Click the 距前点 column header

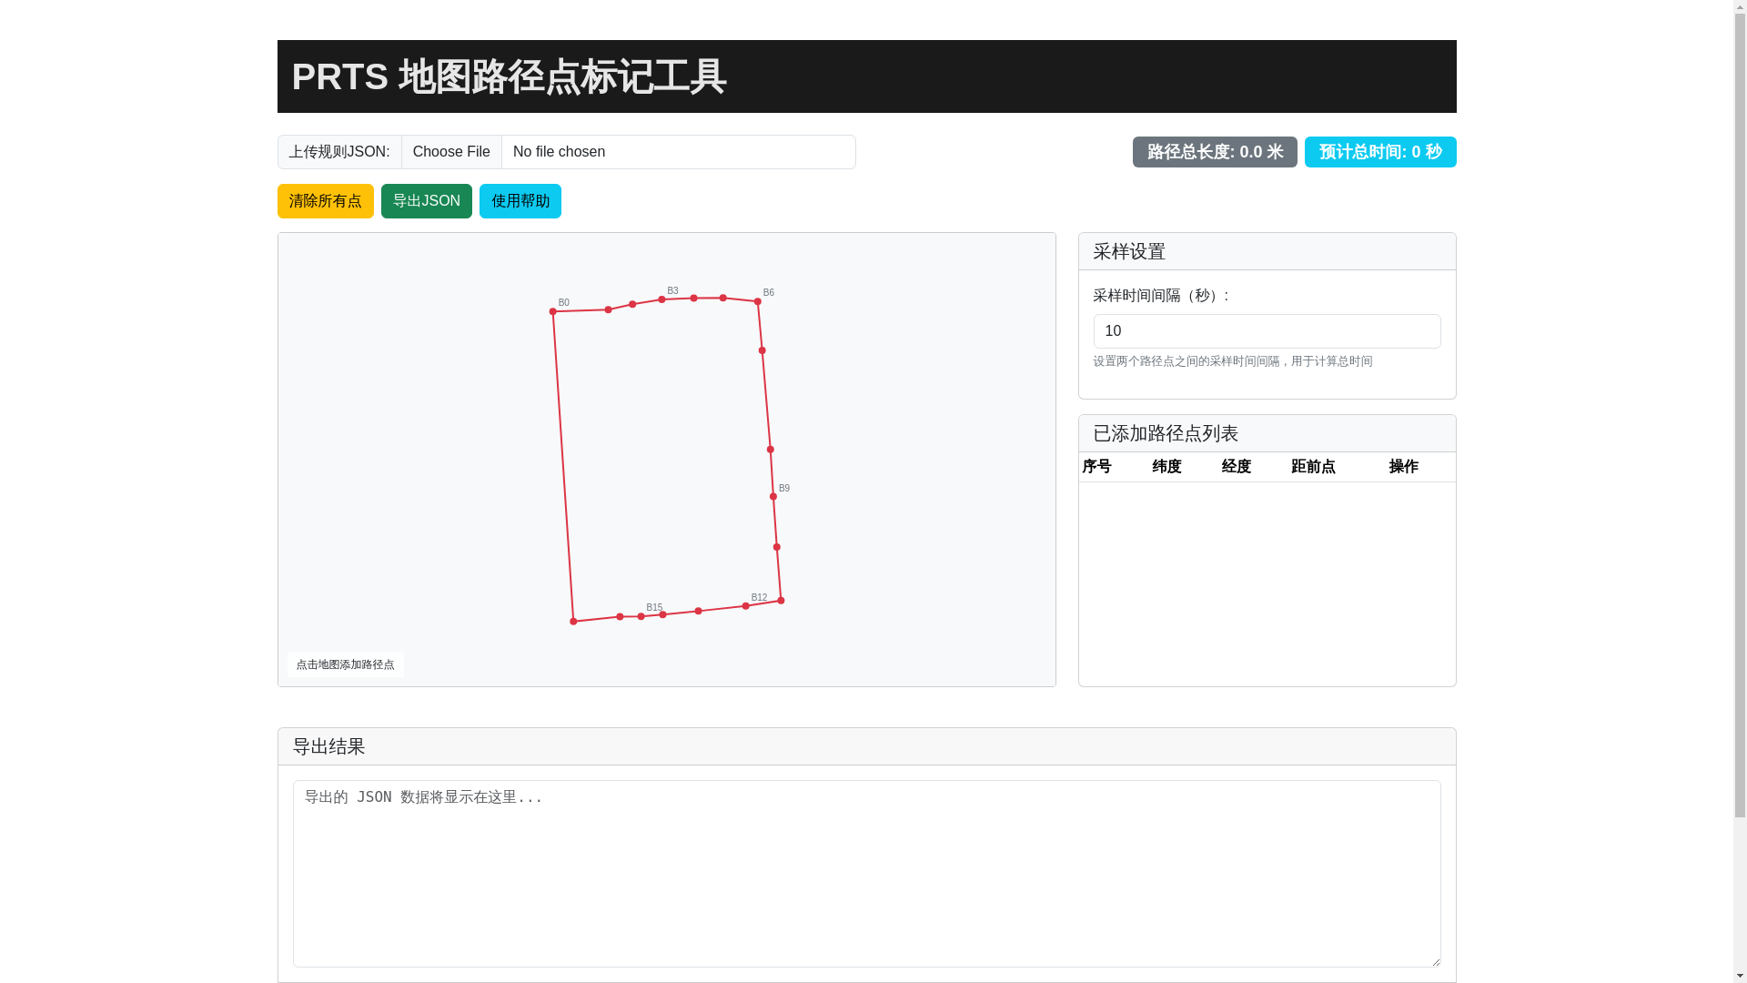tap(1313, 467)
